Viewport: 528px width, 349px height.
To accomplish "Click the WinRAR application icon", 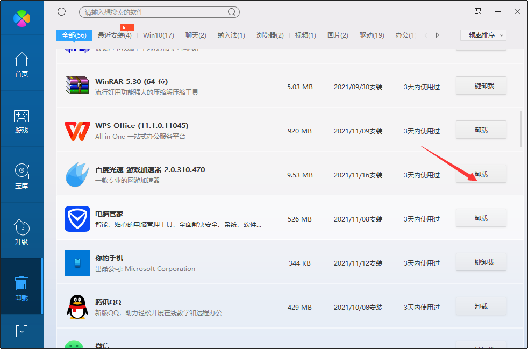I will pyautogui.click(x=77, y=85).
